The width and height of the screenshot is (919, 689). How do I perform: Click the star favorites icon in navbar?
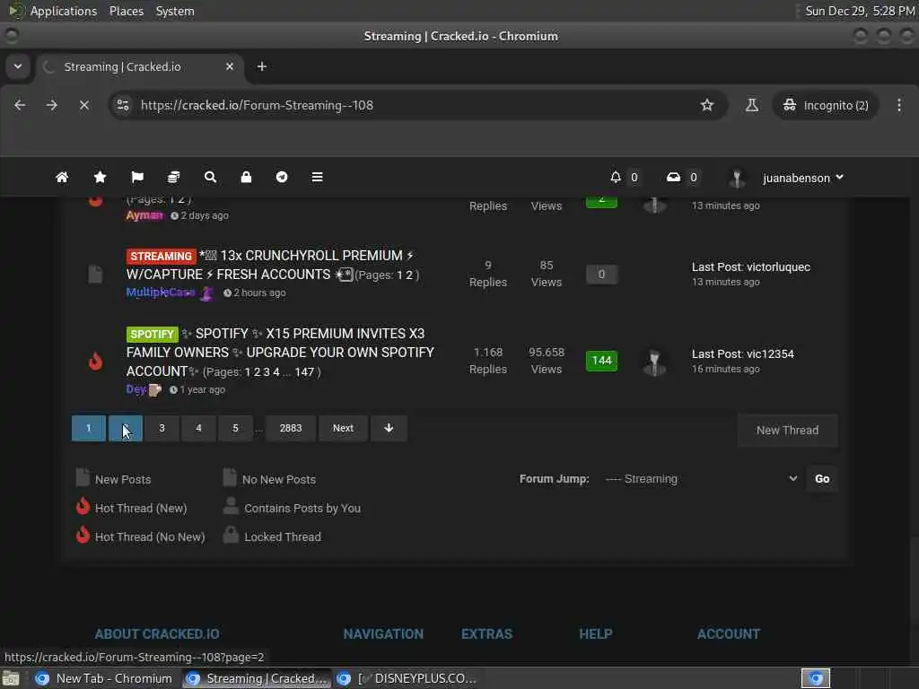101,177
